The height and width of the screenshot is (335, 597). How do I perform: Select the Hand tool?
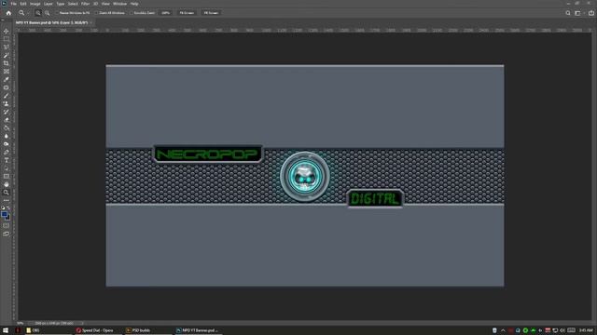pos(7,184)
